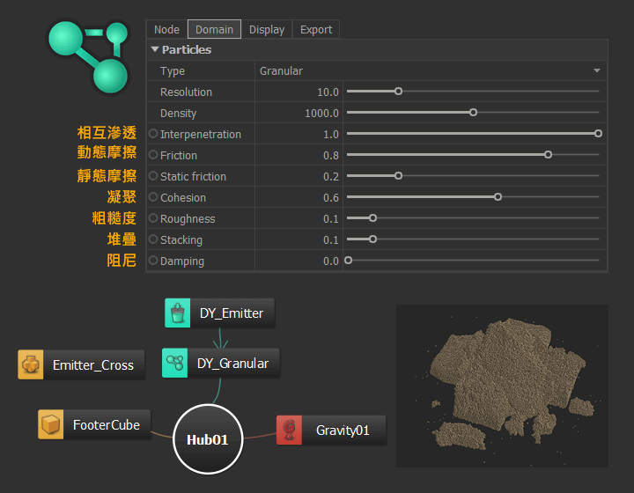Toggle the Interpenetration radio circle
The height and width of the screenshot is (493, 634).
click(153, 134)
